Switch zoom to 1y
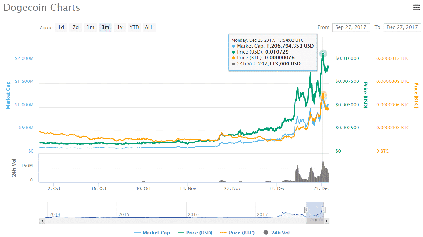This screenshot has width=423, height=237. click(x=120, y=27)
